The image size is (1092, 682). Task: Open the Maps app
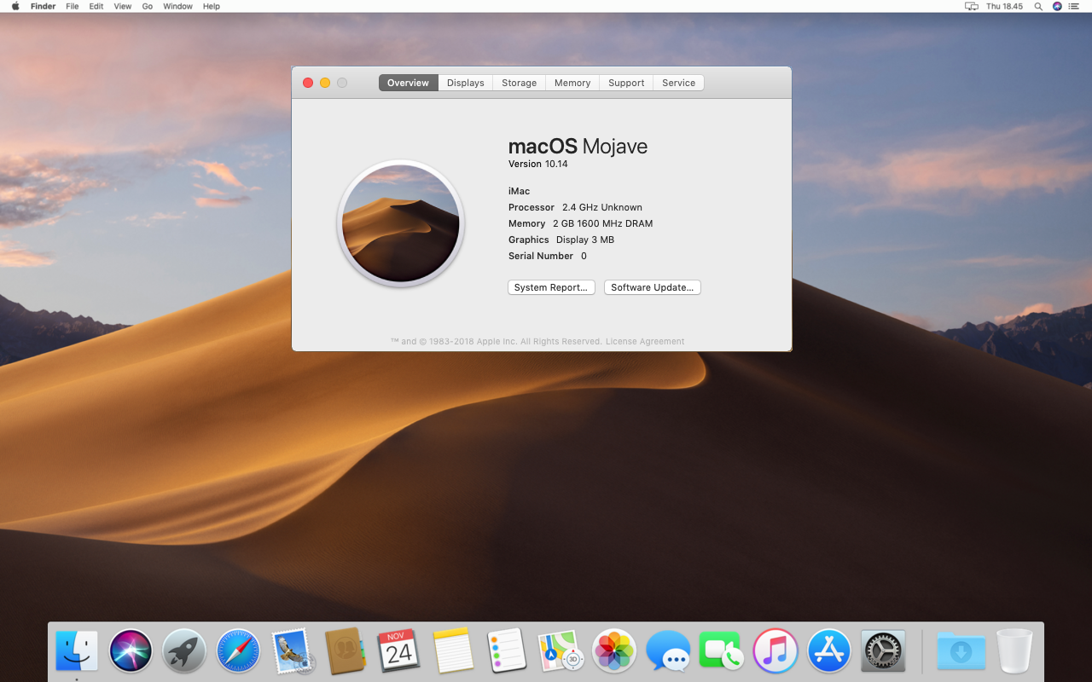point(560,650)
